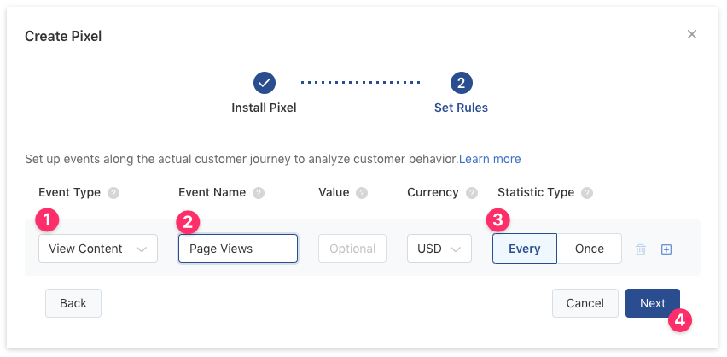Open the Learn more link
This screenshot has height=357, width=727.
click(490, 159)
